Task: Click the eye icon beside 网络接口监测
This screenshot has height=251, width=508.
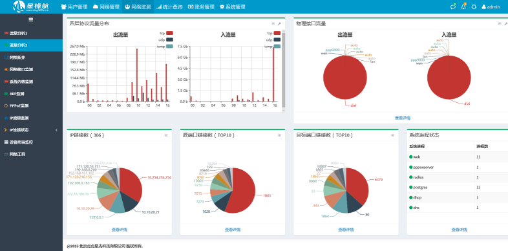Action: coord(6,69)
